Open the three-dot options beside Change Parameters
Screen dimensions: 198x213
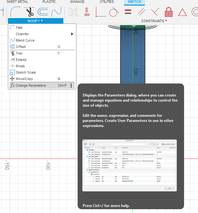coord(71,85)
